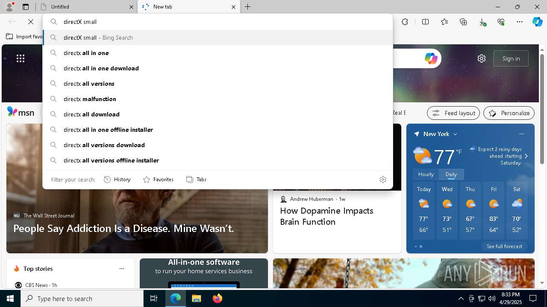
Task: Open notification center icon
Action: [533, 298]
